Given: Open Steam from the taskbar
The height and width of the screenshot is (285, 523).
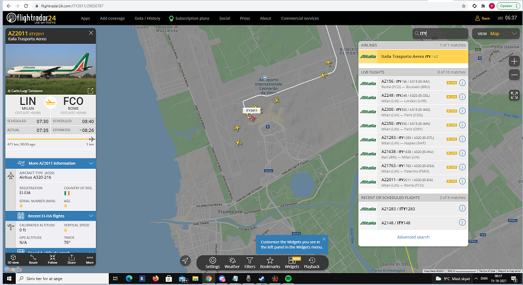Looking at the screenshot, I should 261,279.
